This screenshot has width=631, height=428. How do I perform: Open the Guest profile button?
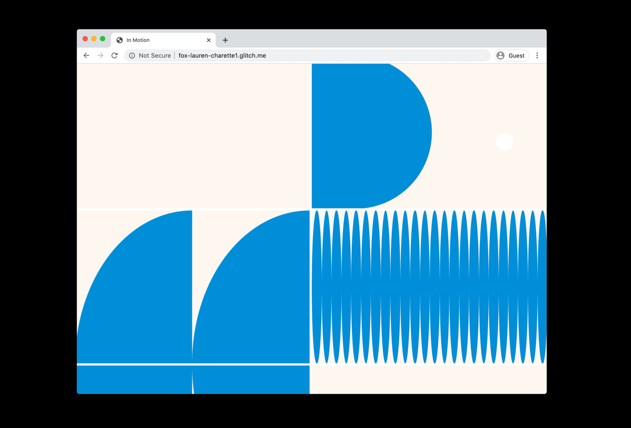(512, 55)
